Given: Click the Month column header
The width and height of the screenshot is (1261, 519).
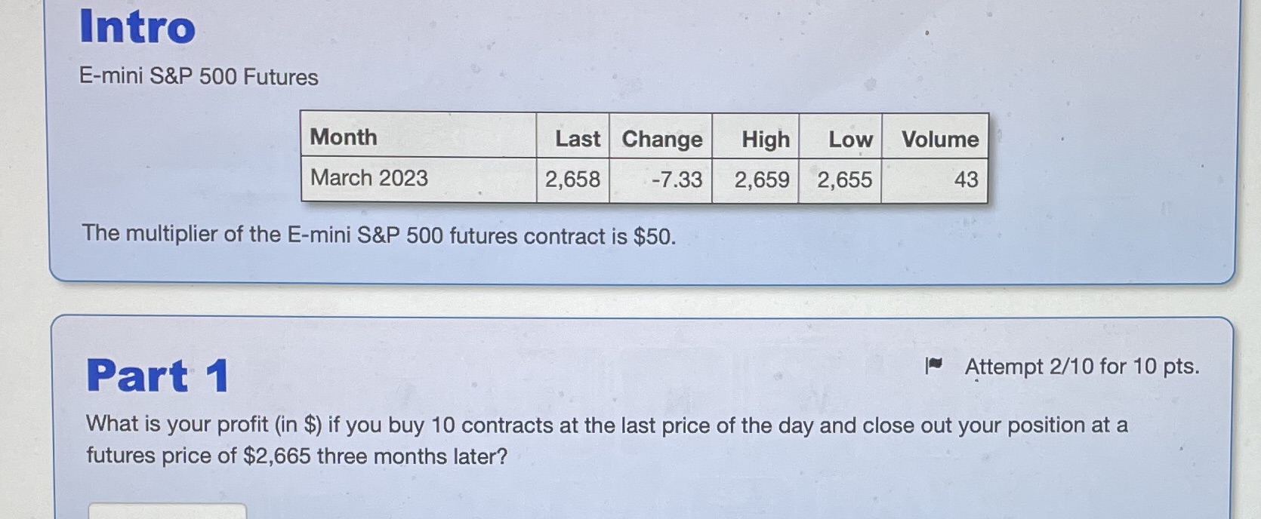Looking at the screenshot, I should click(x=344, y=137).
